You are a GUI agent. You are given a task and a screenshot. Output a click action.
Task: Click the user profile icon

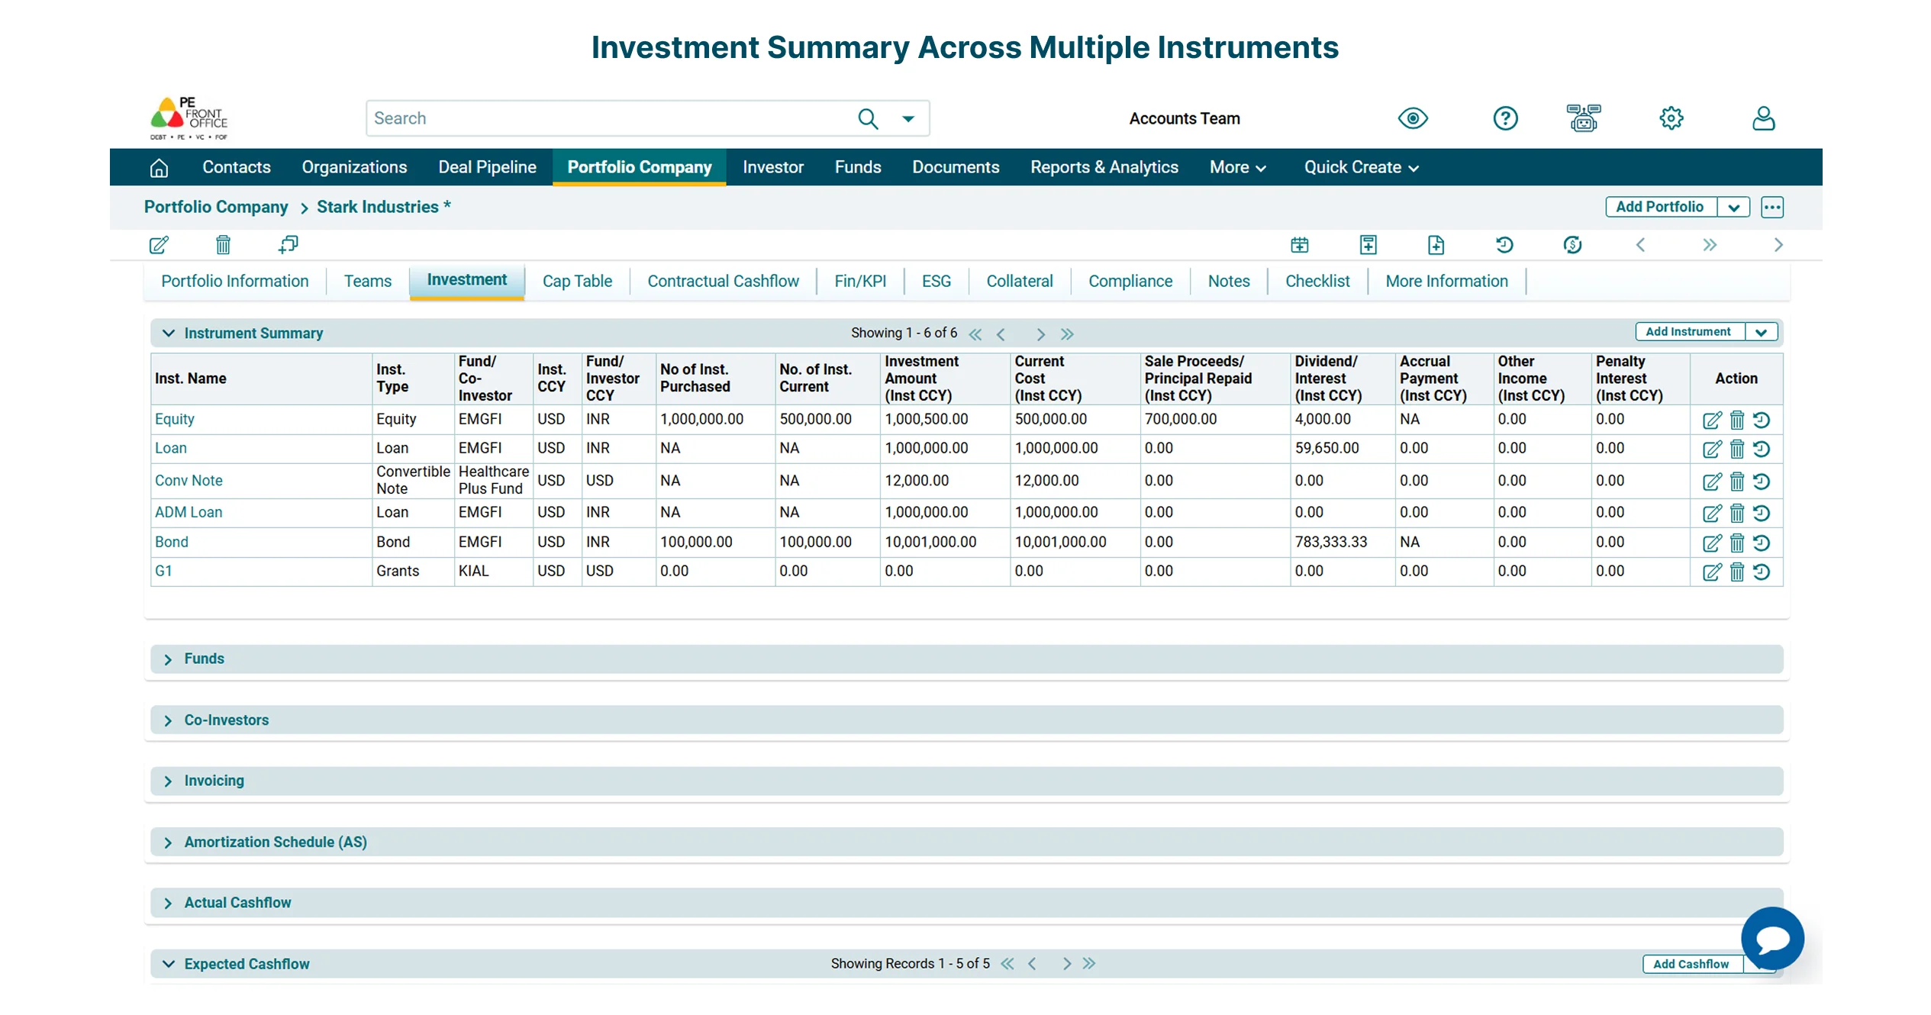tap(1763, 118)
